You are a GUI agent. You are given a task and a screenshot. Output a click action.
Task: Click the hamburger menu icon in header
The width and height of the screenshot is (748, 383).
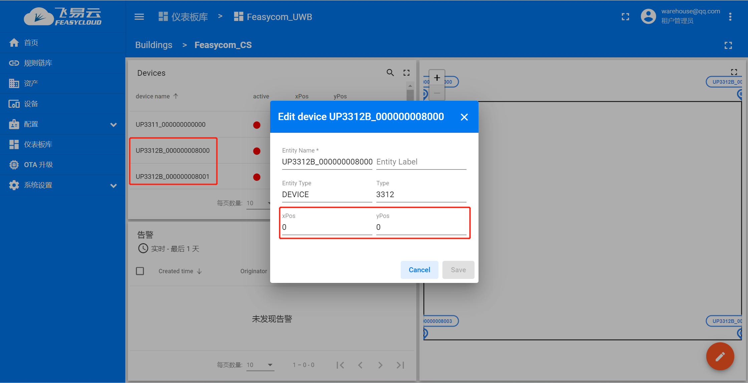tap(139, 17)
